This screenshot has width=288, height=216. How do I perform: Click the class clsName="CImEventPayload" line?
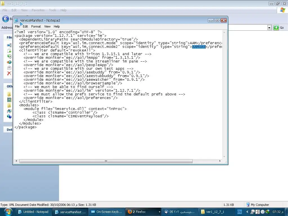pyautogui.click(x=71, y=116)
